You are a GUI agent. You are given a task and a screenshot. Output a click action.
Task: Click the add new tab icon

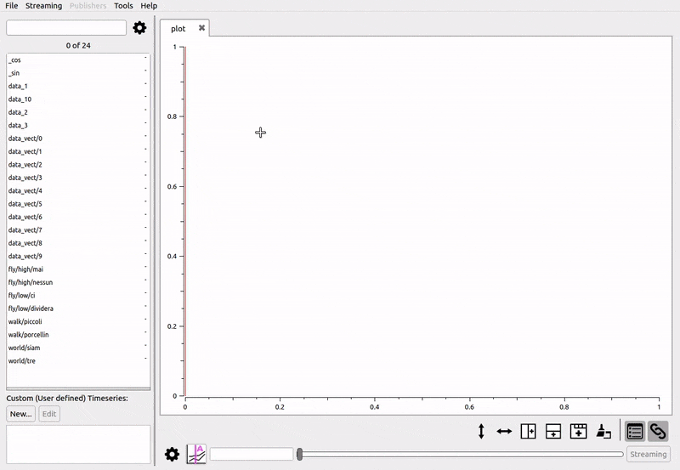578,432
